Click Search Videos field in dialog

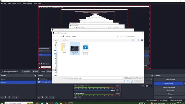(x=133, y=36)
